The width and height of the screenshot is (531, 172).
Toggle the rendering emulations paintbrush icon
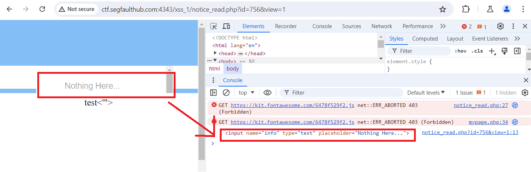point(504,51)
